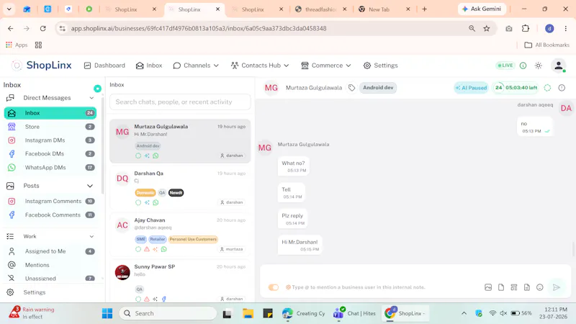Click the document template icon in composer
The image size is (576, 324).
(527, 287)
